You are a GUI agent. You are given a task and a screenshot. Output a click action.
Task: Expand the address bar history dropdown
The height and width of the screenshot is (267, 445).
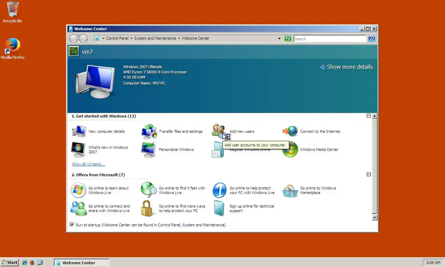click(279, 39)
